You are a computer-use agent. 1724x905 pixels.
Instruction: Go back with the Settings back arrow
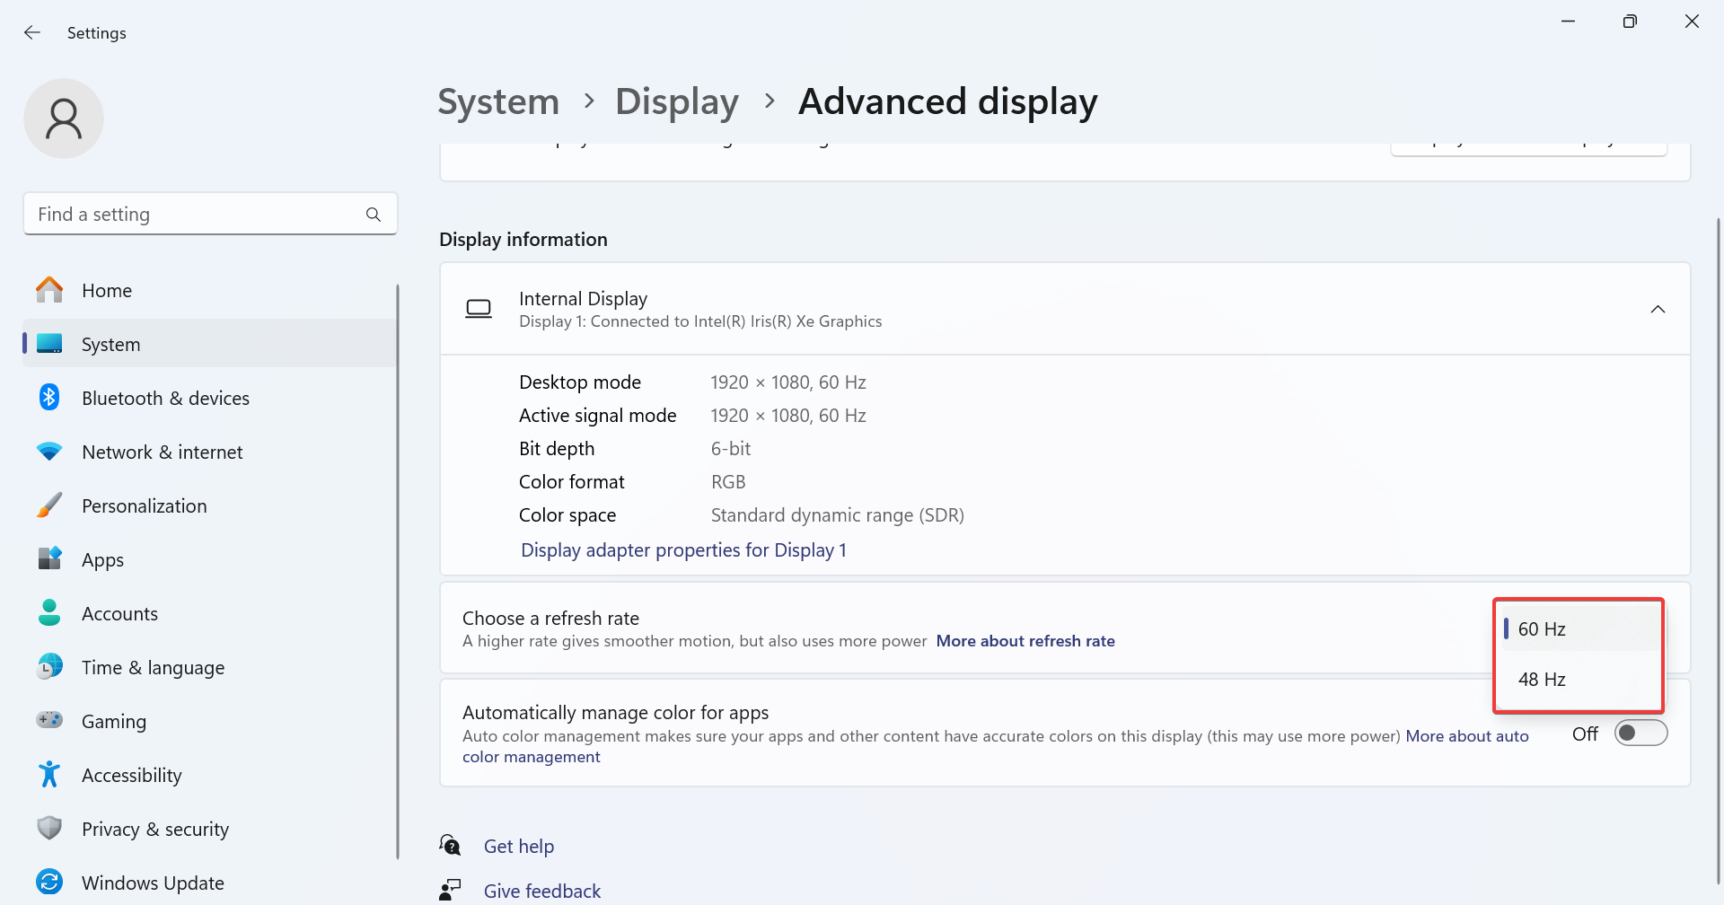click(x=32, y=32)
